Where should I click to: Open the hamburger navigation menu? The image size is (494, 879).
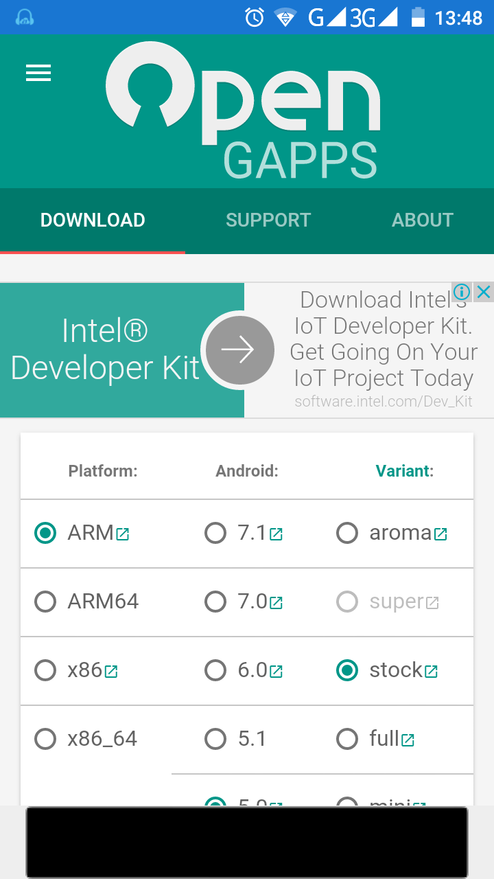pos(38,73)
